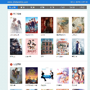Screen dimensions: 90x90
Task: Open the fantasy warriors animation poster
Action: pyautogui.click(x=16, y=75)
